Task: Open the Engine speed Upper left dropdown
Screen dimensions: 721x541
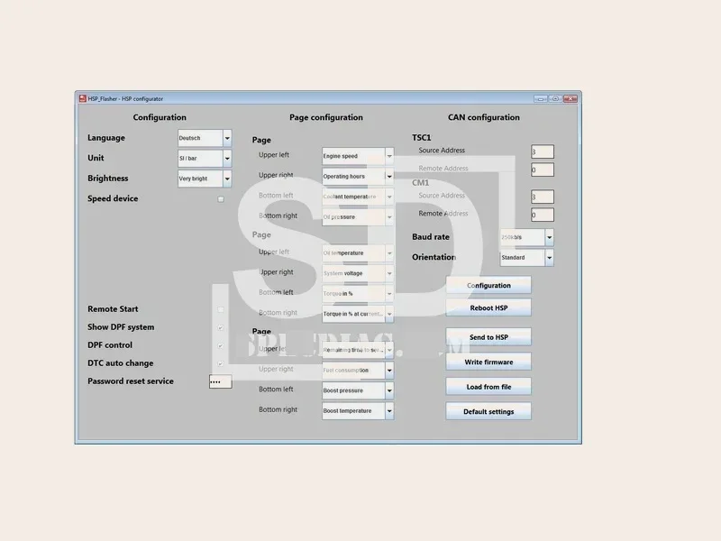Action: pyautogui.click(x=358, y=156)
